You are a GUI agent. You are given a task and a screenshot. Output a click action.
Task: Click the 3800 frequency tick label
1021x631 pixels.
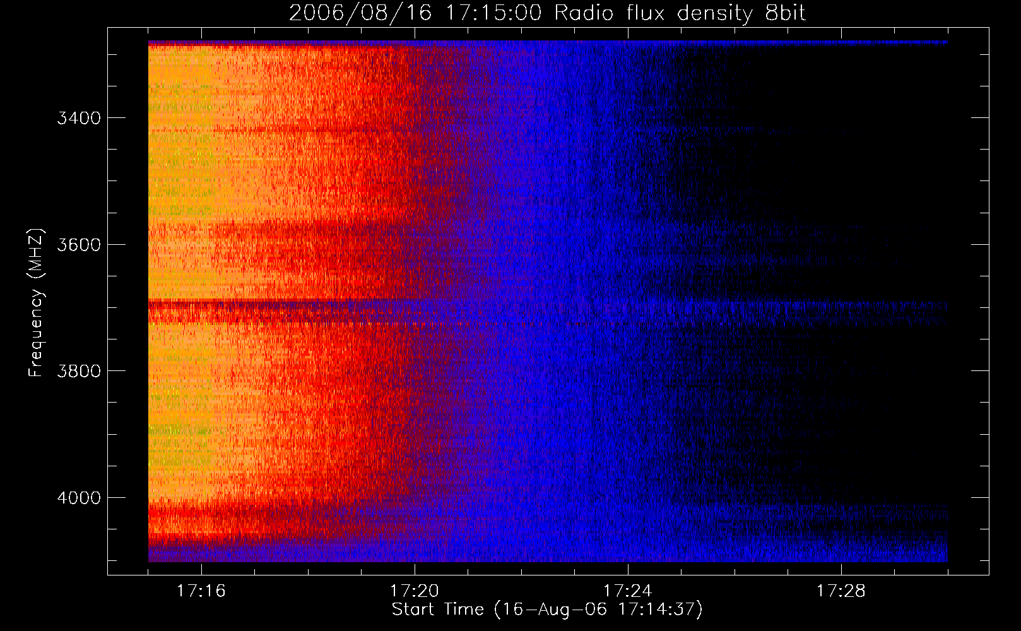79,371
